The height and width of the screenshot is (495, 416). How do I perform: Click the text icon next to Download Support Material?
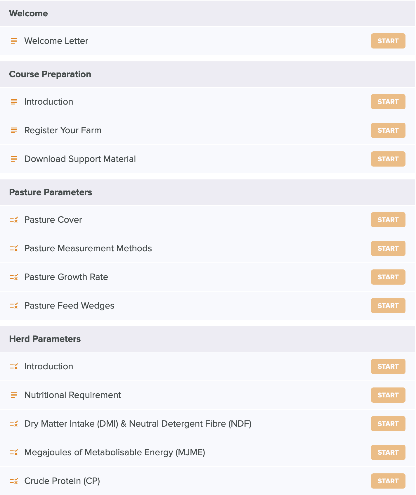14,159
